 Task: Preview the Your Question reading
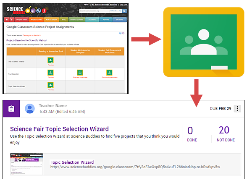51,77
